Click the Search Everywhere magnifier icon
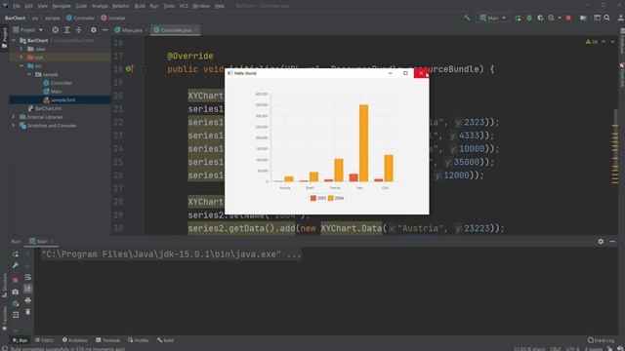This screenshot has width=625, height=351. (x=606, y=18)
